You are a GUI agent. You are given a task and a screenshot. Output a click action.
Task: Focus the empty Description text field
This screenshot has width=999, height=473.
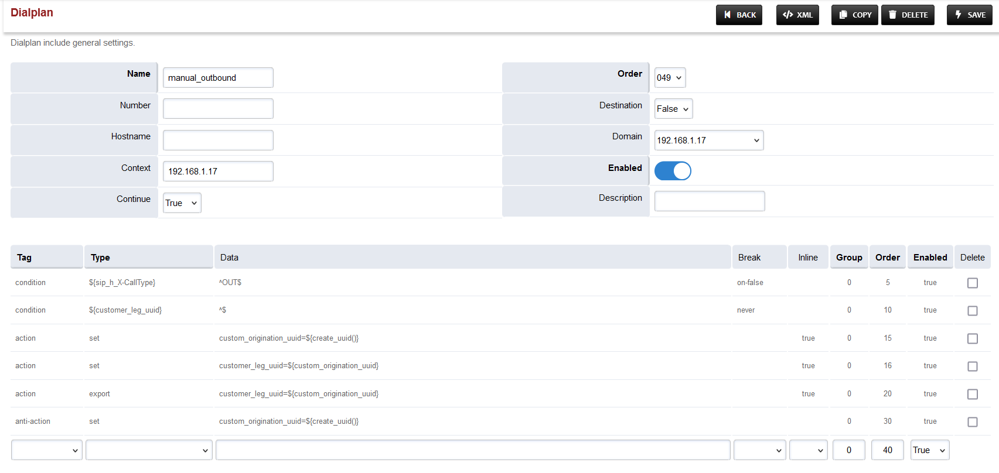click(709, 201)
